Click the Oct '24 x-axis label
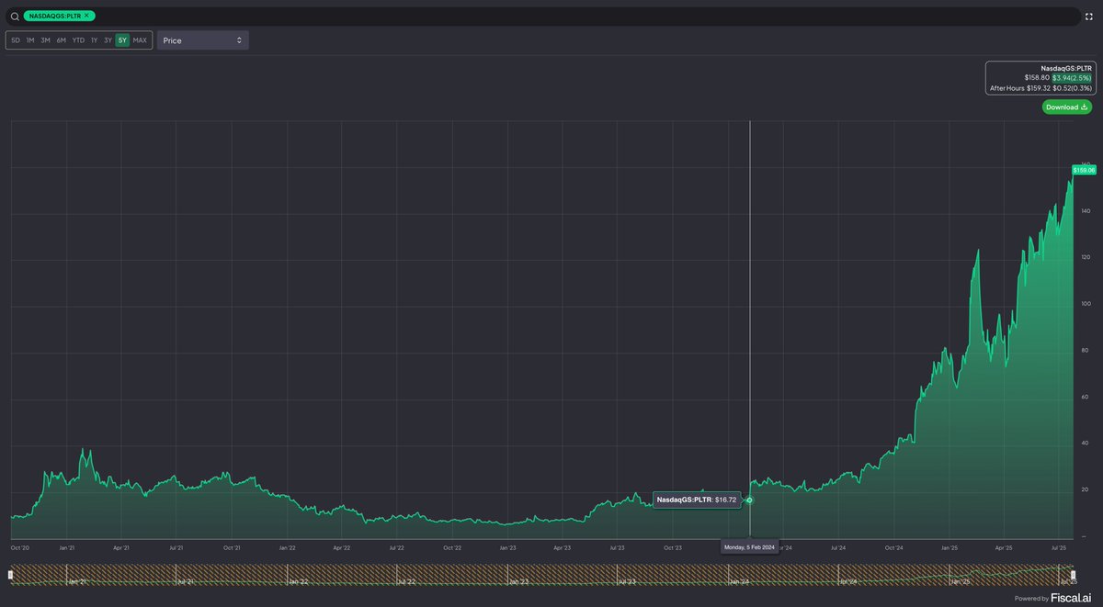Image resolution: width=1103 pixels, height=607 pixels. [894, 547]
